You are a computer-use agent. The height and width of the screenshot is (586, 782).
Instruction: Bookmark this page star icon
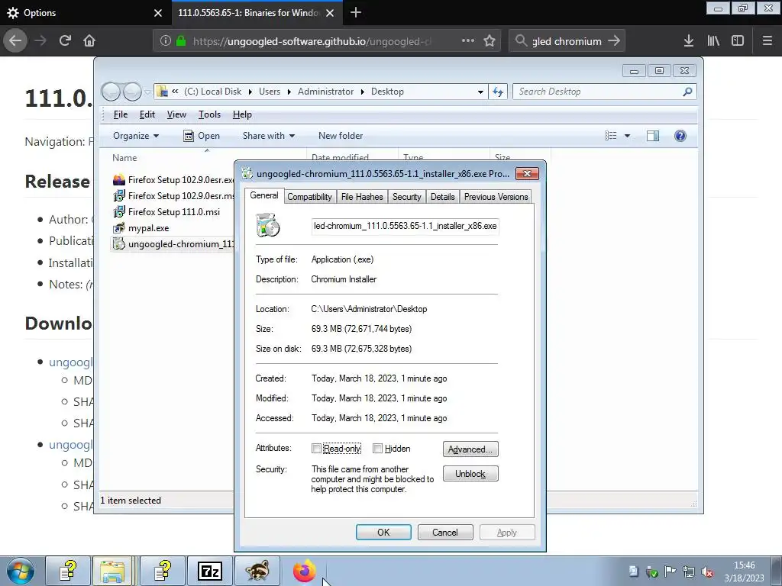490,41
